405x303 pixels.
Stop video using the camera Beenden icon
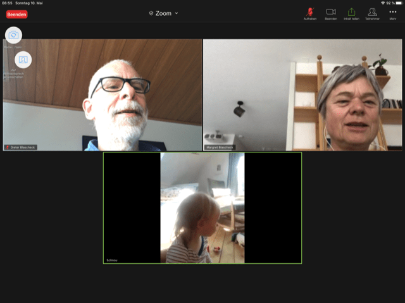point(330,12)
